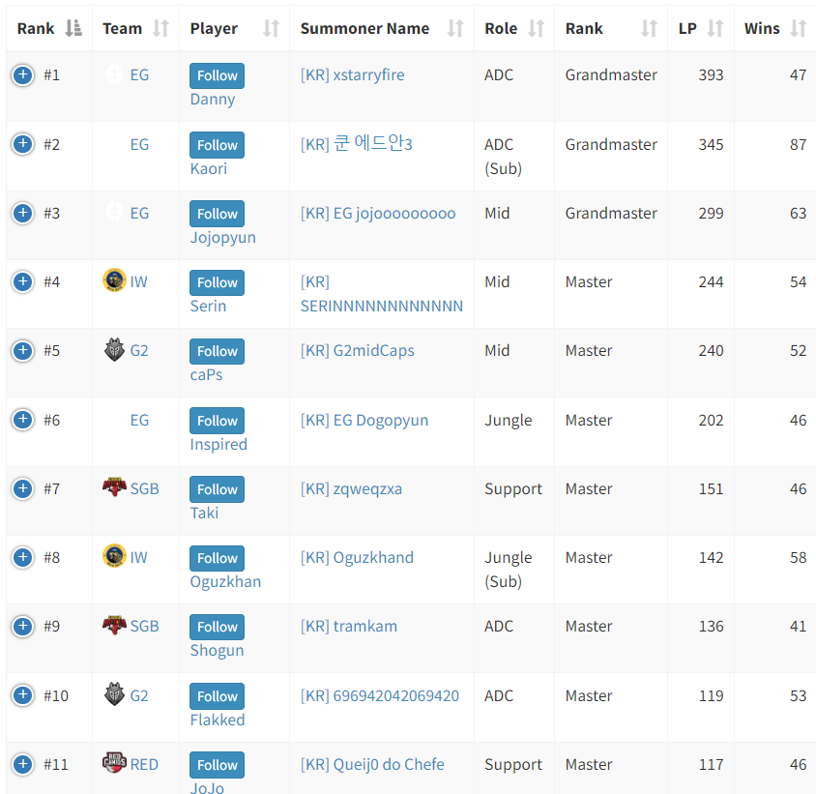Screen dimensions: 816x794
Task: Sort by ranked tier Rank column arrows
Action: pos(649,28)
